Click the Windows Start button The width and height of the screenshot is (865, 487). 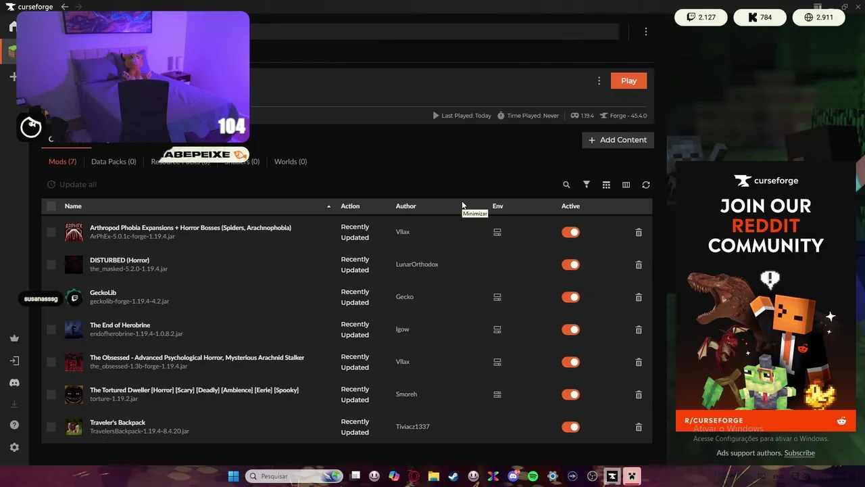point(233,476)
